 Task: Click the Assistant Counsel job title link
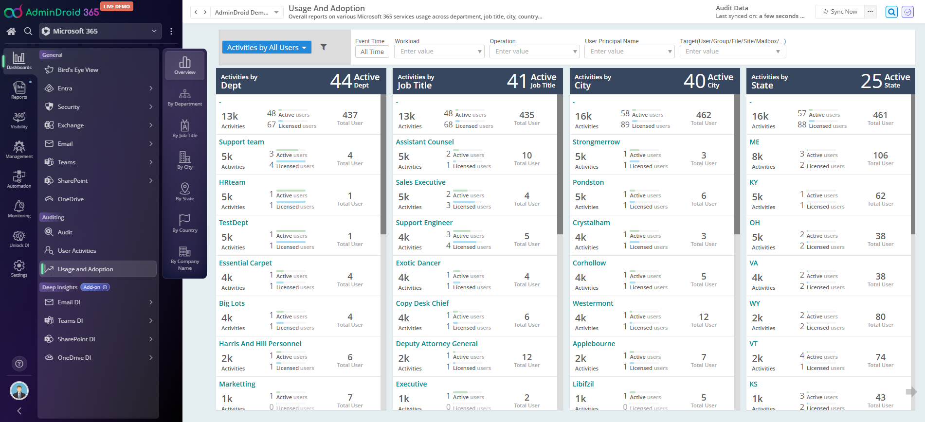pyautogui.click(x=425, y=142)
